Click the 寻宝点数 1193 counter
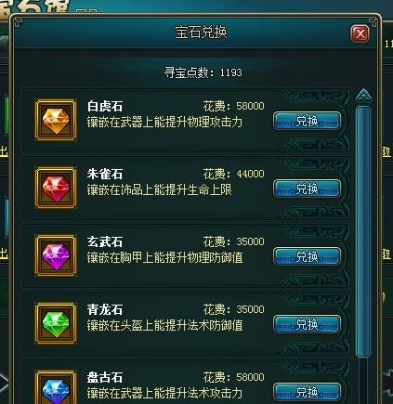Image resolution: width=393 pixels, height=404 pixels. (203, 72)
